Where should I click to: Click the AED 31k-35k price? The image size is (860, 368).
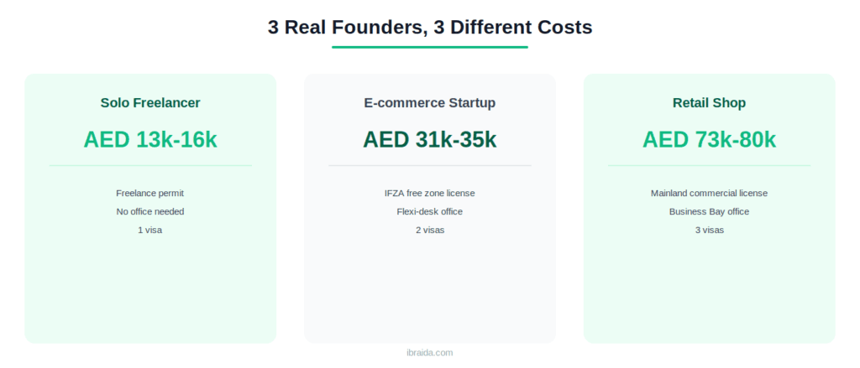coord(430,140)
